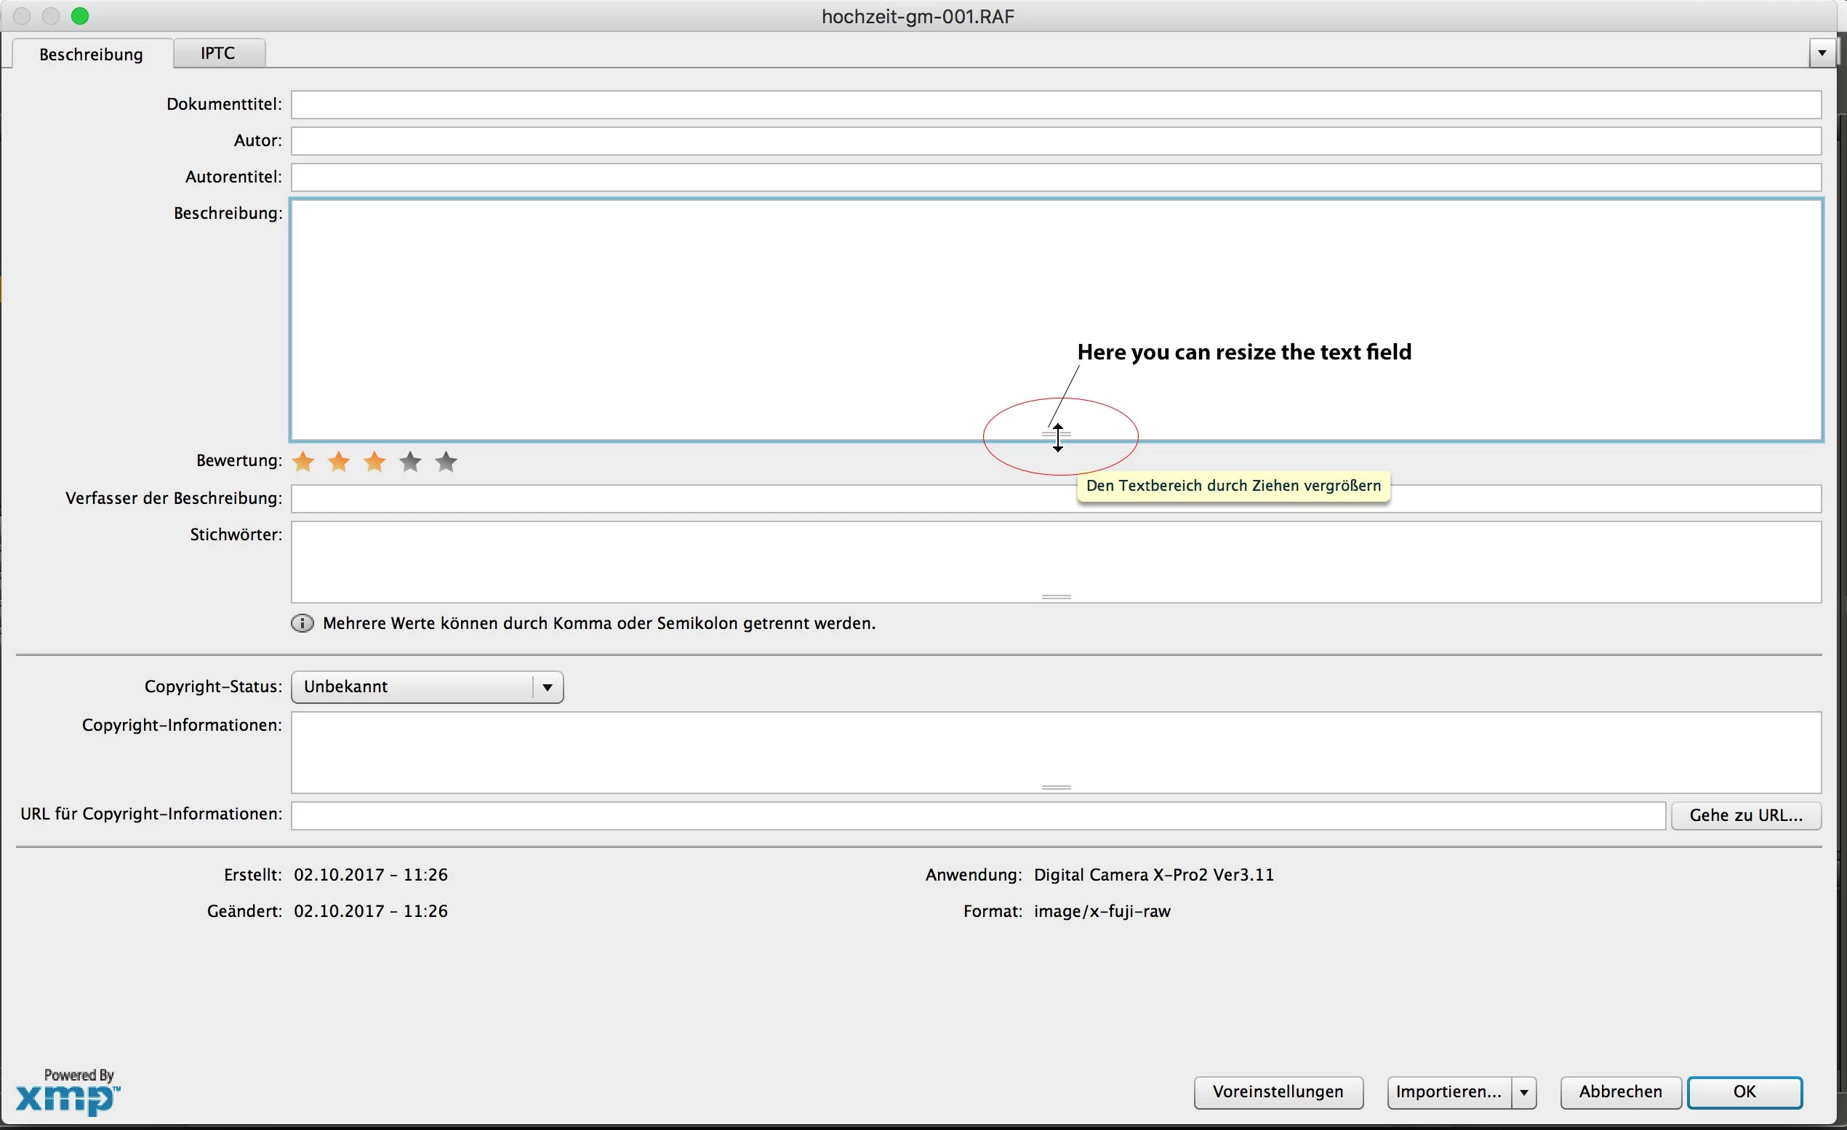1847x1130 pixels.
Task: Click the Voreinstellungen button
Action: point(1278,1091)
